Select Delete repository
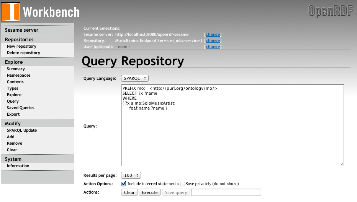Screen dimensions: 357x202 [23, 53]
